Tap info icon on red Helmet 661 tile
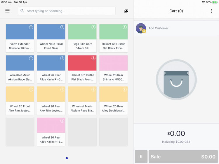Image resolution: width=219 pixels, height=164 pixels. click(x=93, y=58)
